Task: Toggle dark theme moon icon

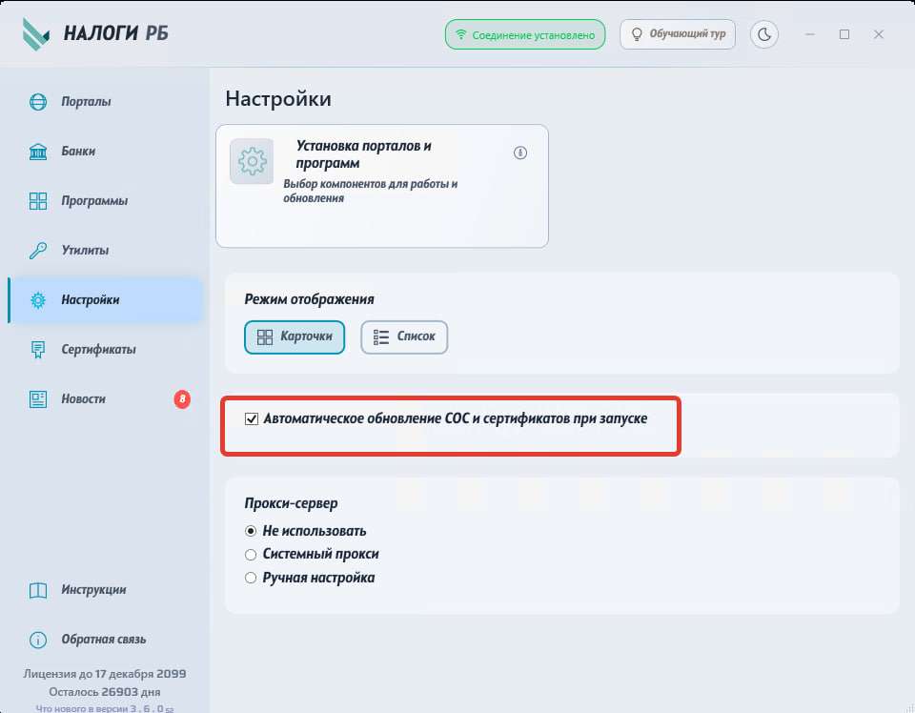Action: [764, 34]
